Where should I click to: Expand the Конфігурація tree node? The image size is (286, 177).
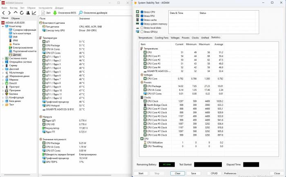[3, 97]
